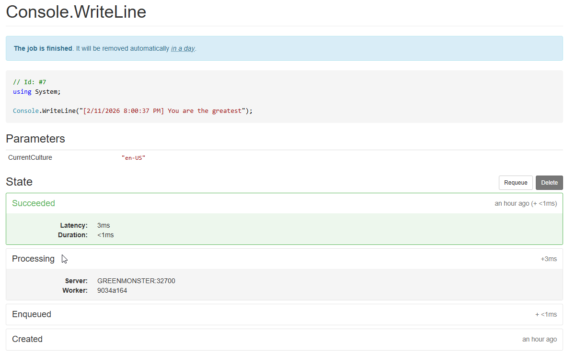Click the "en-US" parameter value
This screenshot has width=565, height=364.
point(133,157)
